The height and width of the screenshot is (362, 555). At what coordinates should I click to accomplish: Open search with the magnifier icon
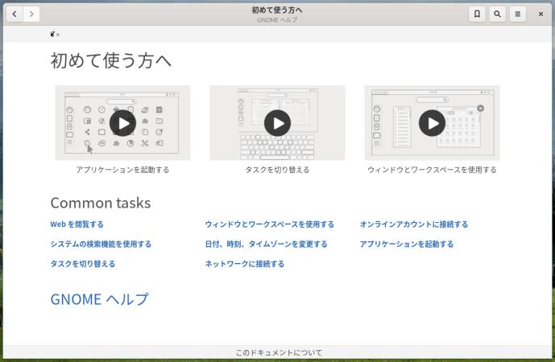[497, 14]
